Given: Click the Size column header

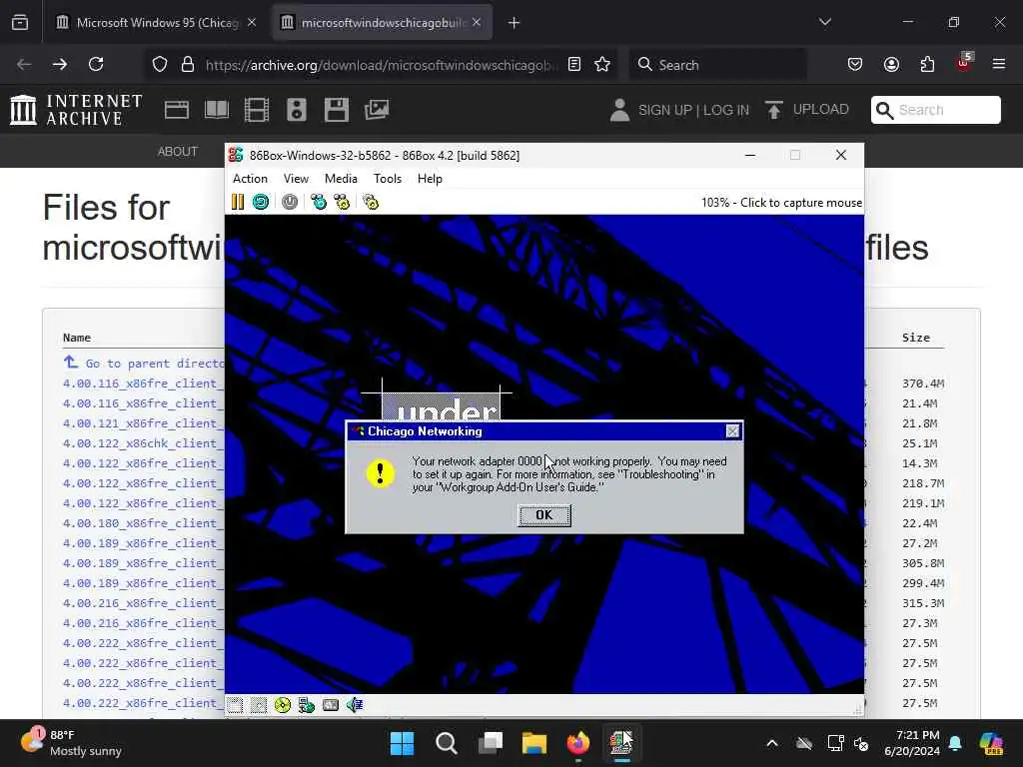Looking at the screenshot, I should click(x=916, y=338).
